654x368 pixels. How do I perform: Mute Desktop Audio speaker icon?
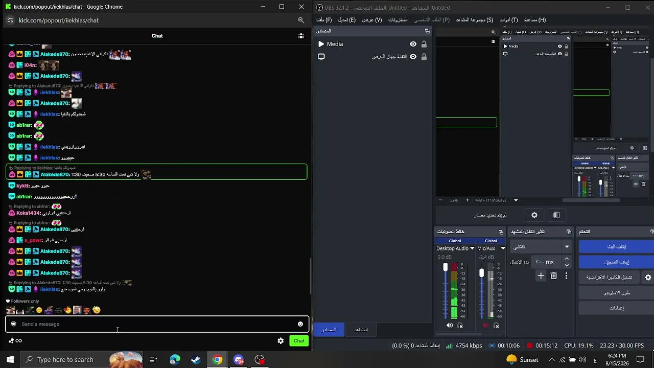450,326
